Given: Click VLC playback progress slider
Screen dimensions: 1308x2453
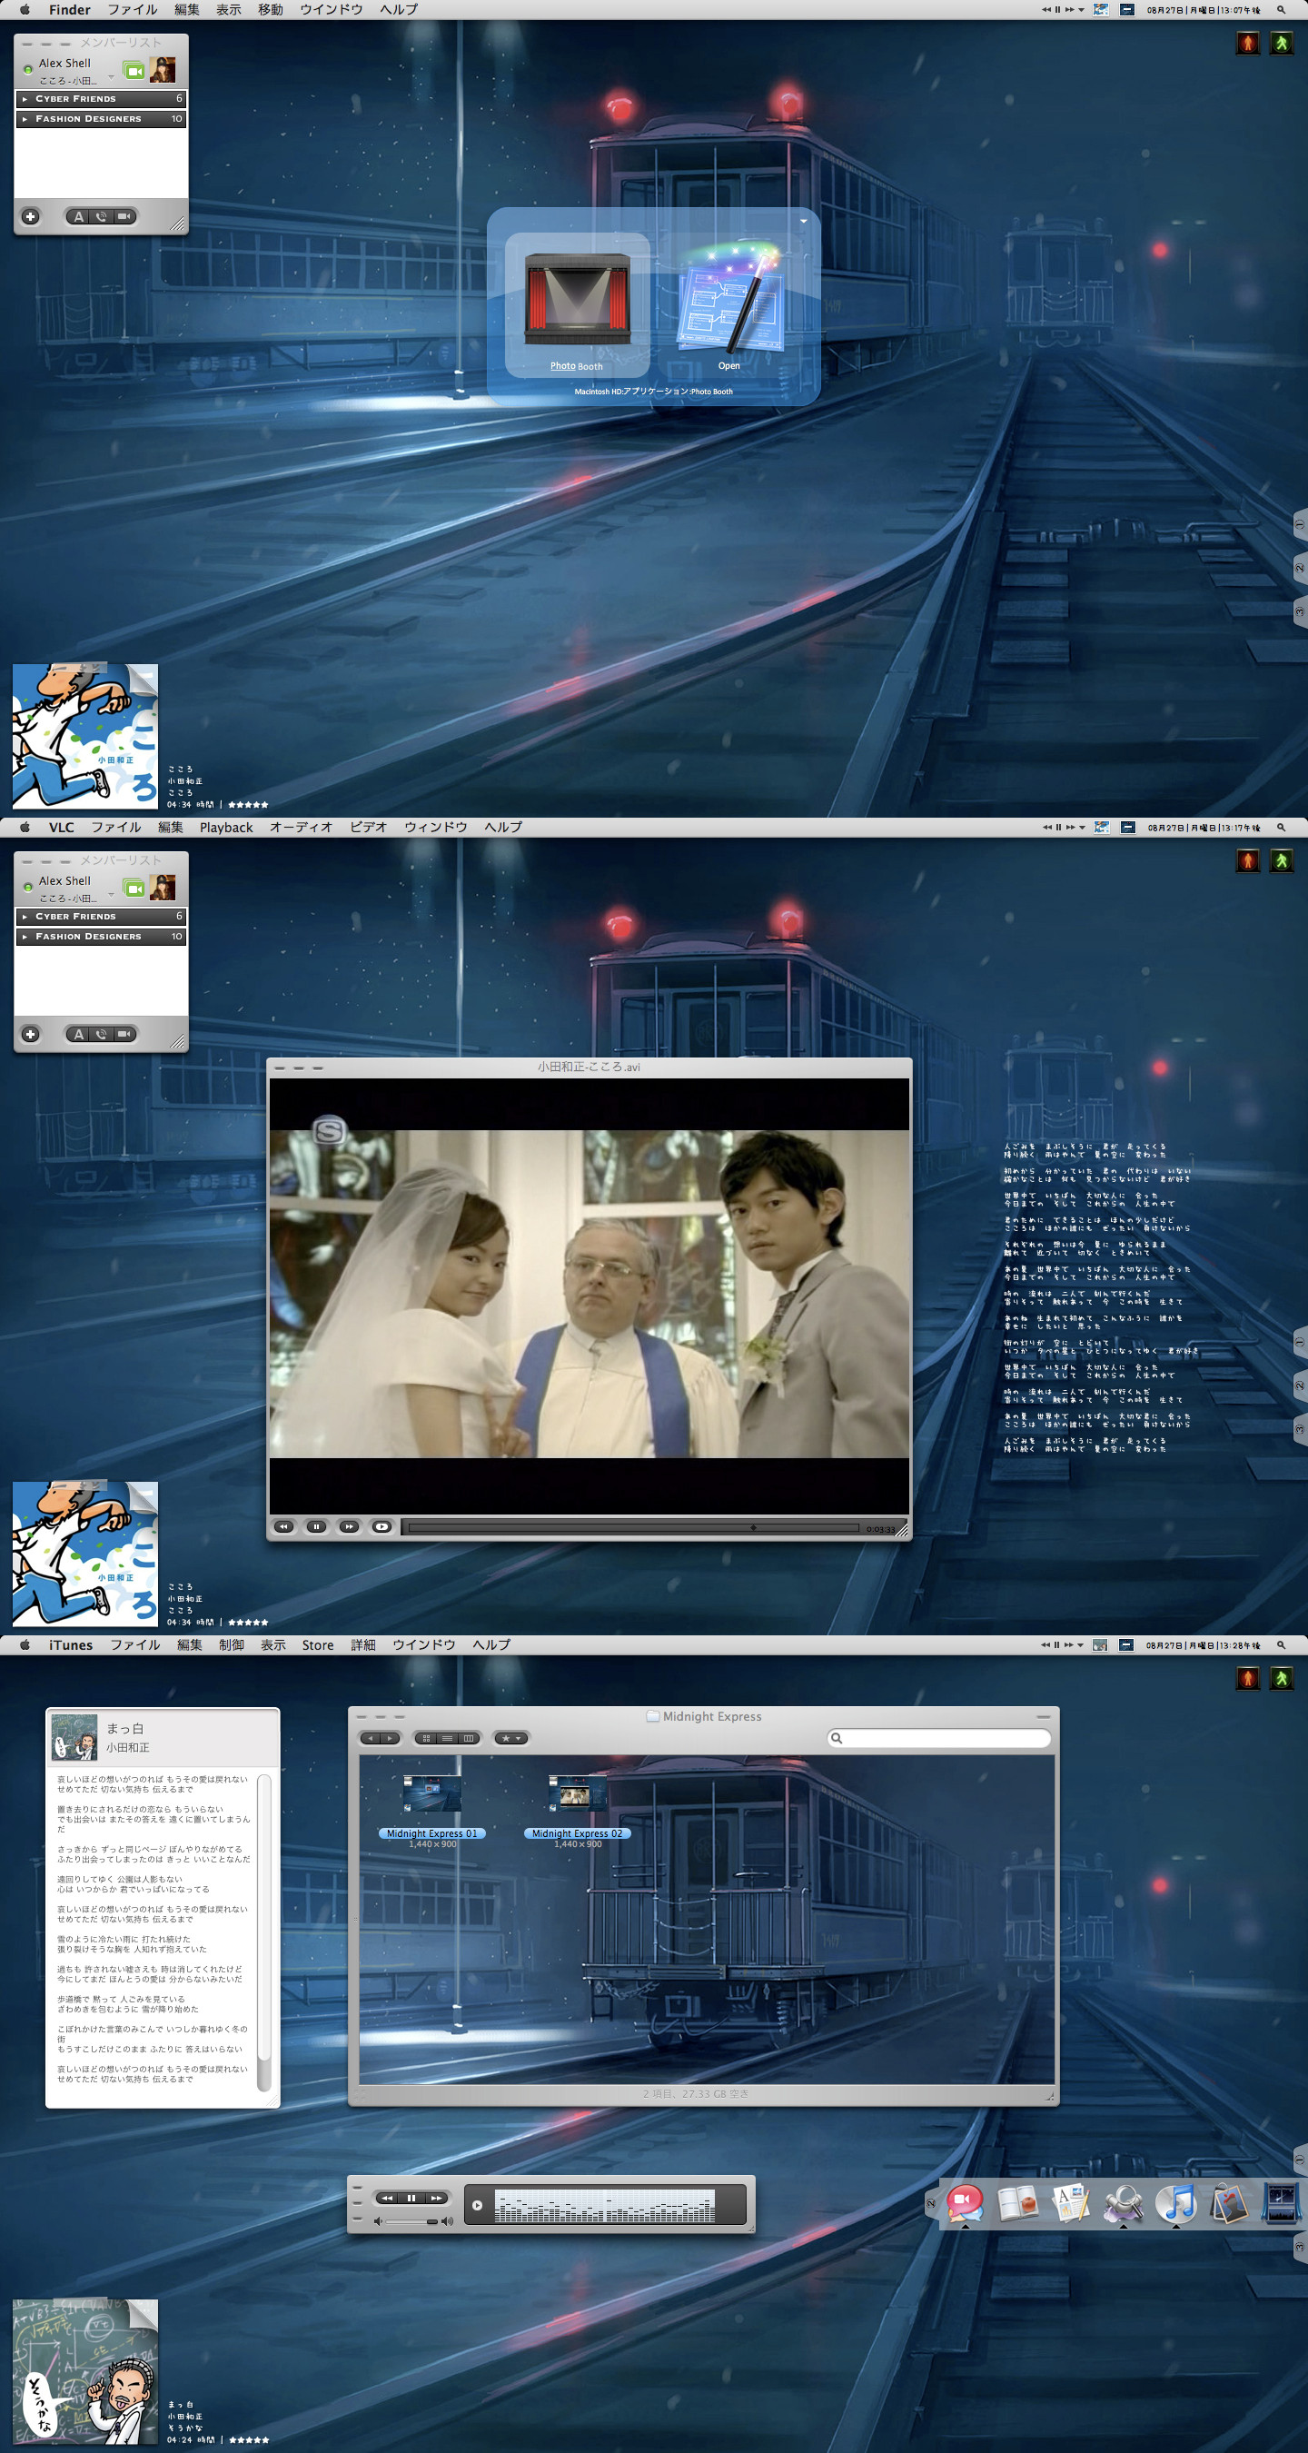Looking at the screenshot, I should (x=633, y=1527).
